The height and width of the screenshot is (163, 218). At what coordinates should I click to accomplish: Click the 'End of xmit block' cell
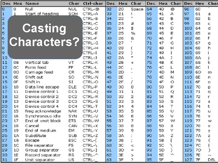[43, 121]
